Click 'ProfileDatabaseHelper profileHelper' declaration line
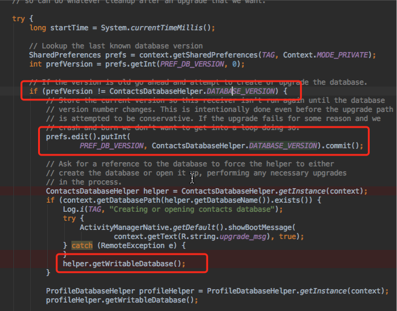This screenshot has width=397, height=311. 217,291
